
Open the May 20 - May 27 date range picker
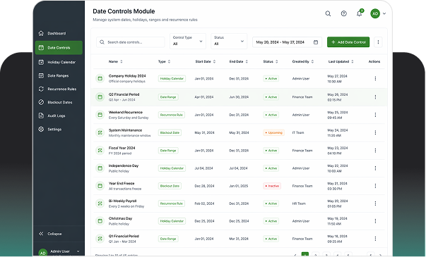[x=287, y=42]
